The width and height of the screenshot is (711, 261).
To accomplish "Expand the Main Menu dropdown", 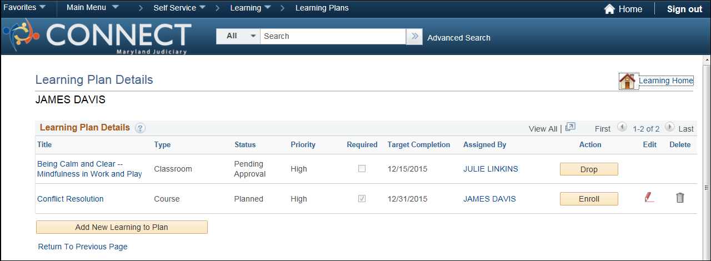I will pos(93,8).
